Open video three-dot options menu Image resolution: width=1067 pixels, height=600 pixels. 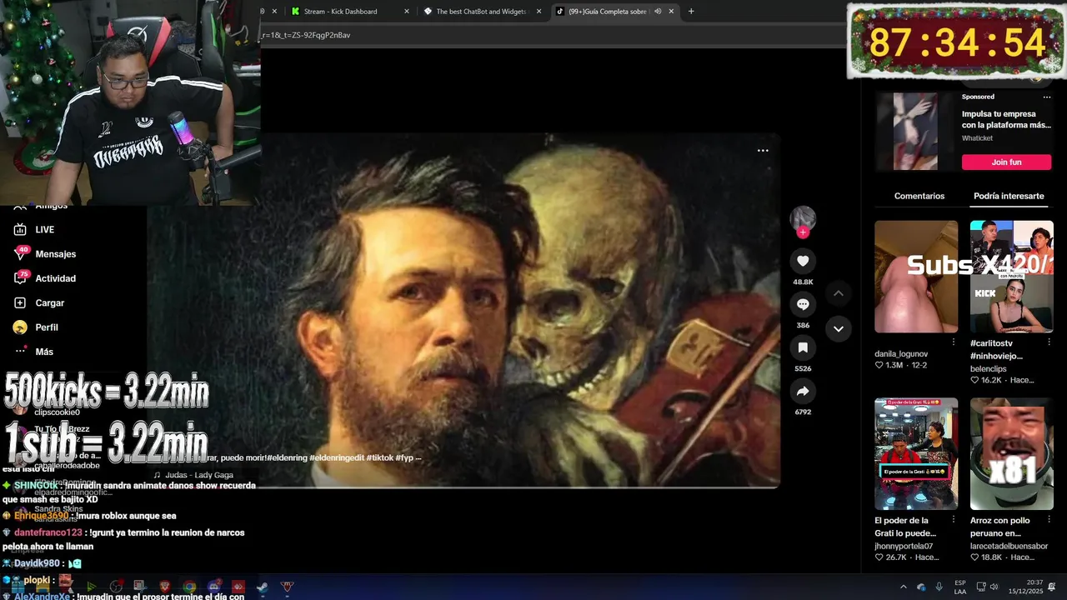pyautogui.click(x=763, y=151)
